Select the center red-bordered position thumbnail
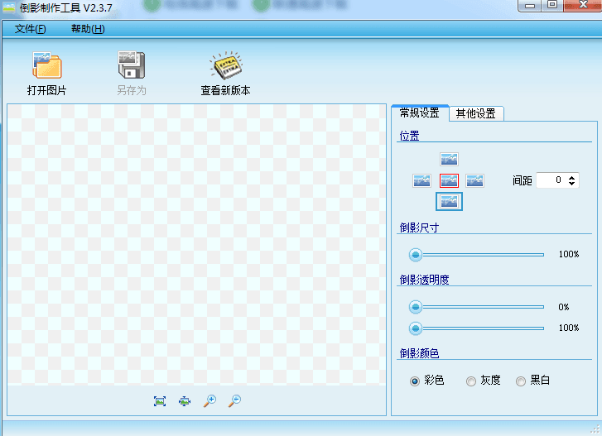 tap(449, 180)
